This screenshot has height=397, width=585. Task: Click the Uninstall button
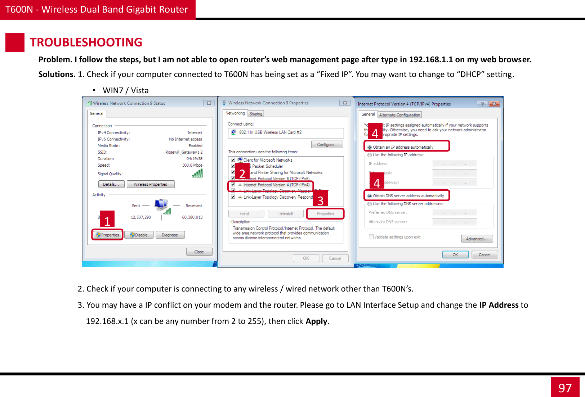coord(286,213)
